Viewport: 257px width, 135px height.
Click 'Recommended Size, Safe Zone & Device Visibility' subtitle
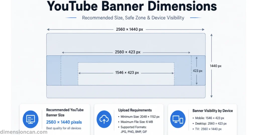pyautogui.click(x=133, y=18)
